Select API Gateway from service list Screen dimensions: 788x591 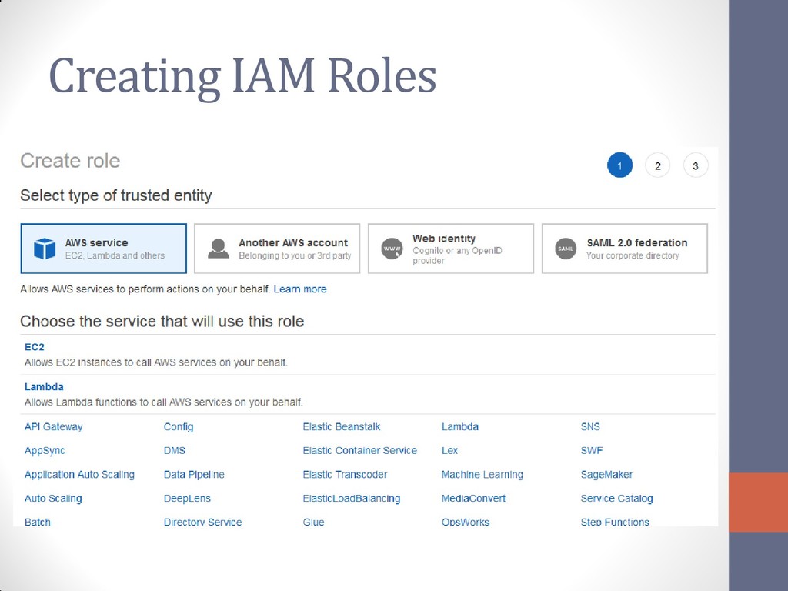click(x=53, y=426)
